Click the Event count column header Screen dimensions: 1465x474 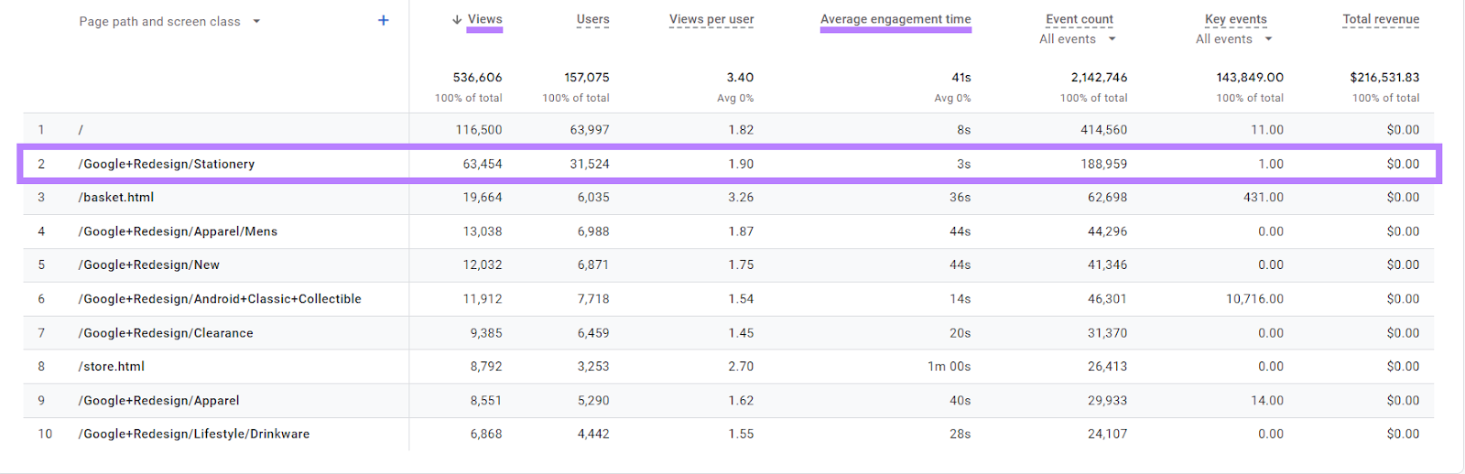click(x=1079, y=19)
